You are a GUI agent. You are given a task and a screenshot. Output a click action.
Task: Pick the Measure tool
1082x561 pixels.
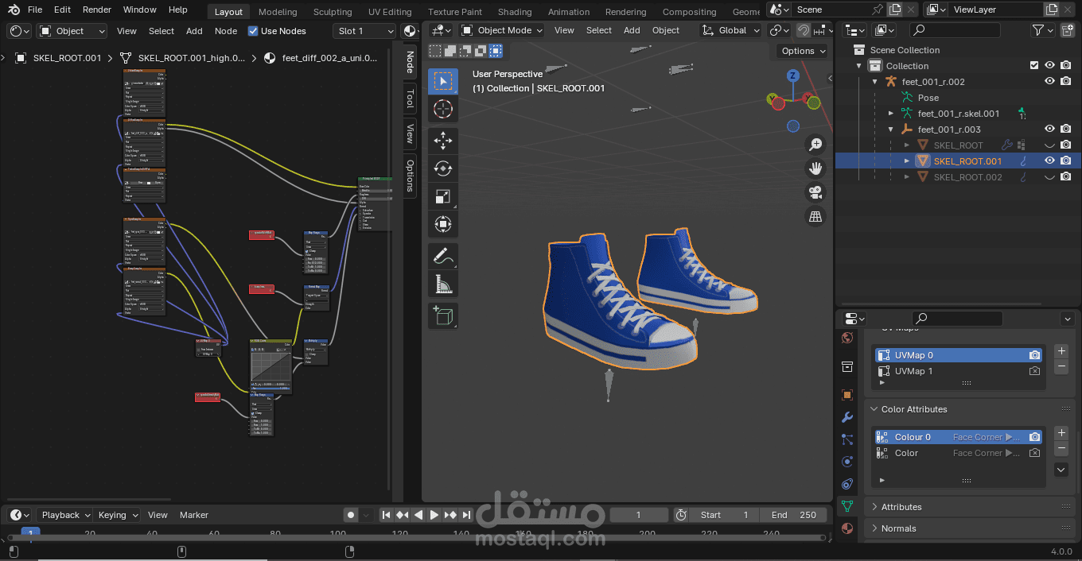[443, 284]
